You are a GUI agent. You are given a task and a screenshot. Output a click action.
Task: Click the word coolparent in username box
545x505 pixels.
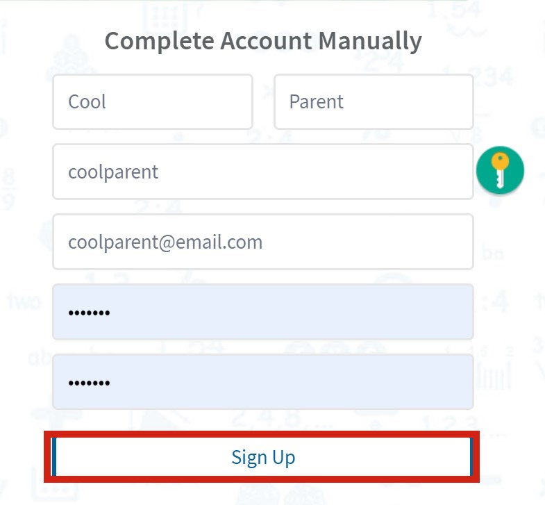pyautogui.click(x=113, y=172)
